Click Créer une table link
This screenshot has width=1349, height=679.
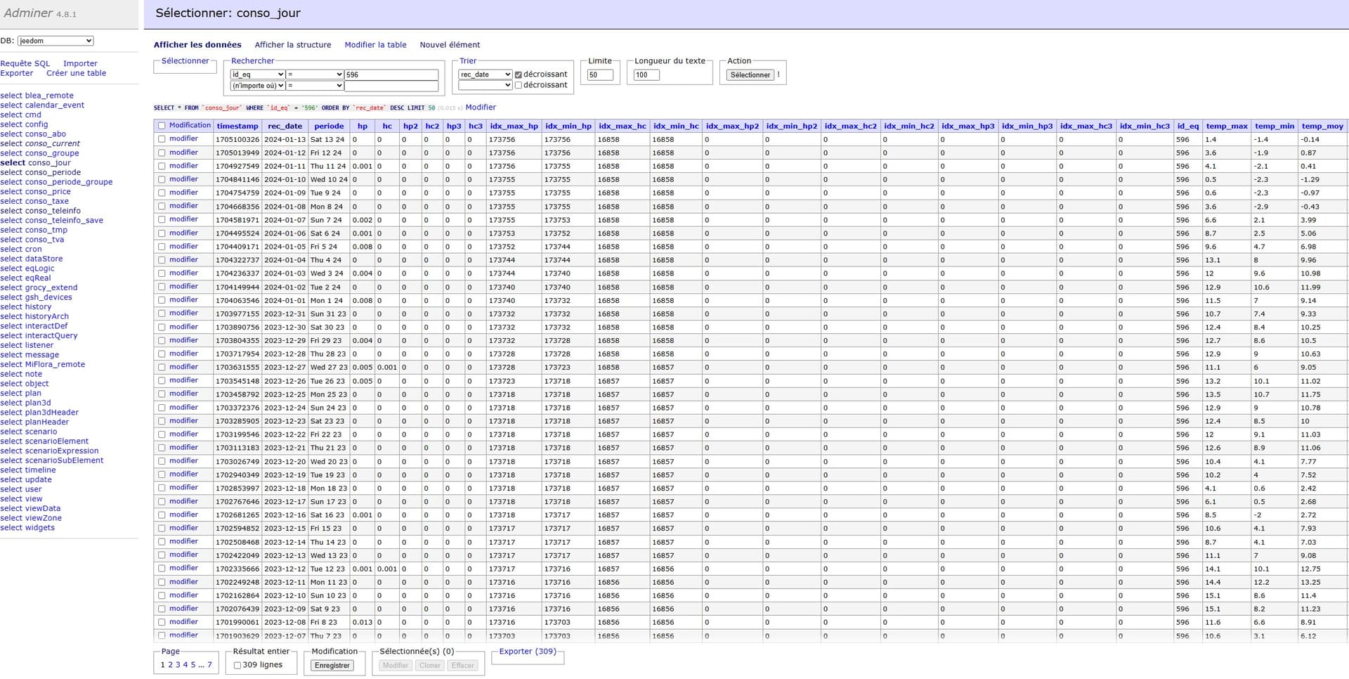[x=76, y=73]
